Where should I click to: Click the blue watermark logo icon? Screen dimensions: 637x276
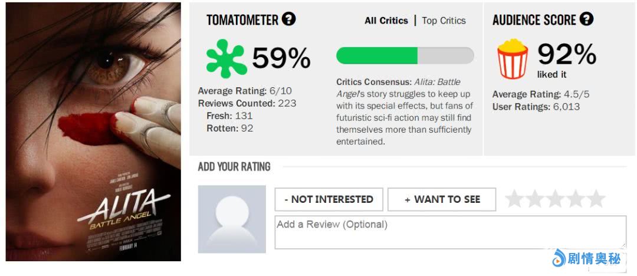coord(559,258)
